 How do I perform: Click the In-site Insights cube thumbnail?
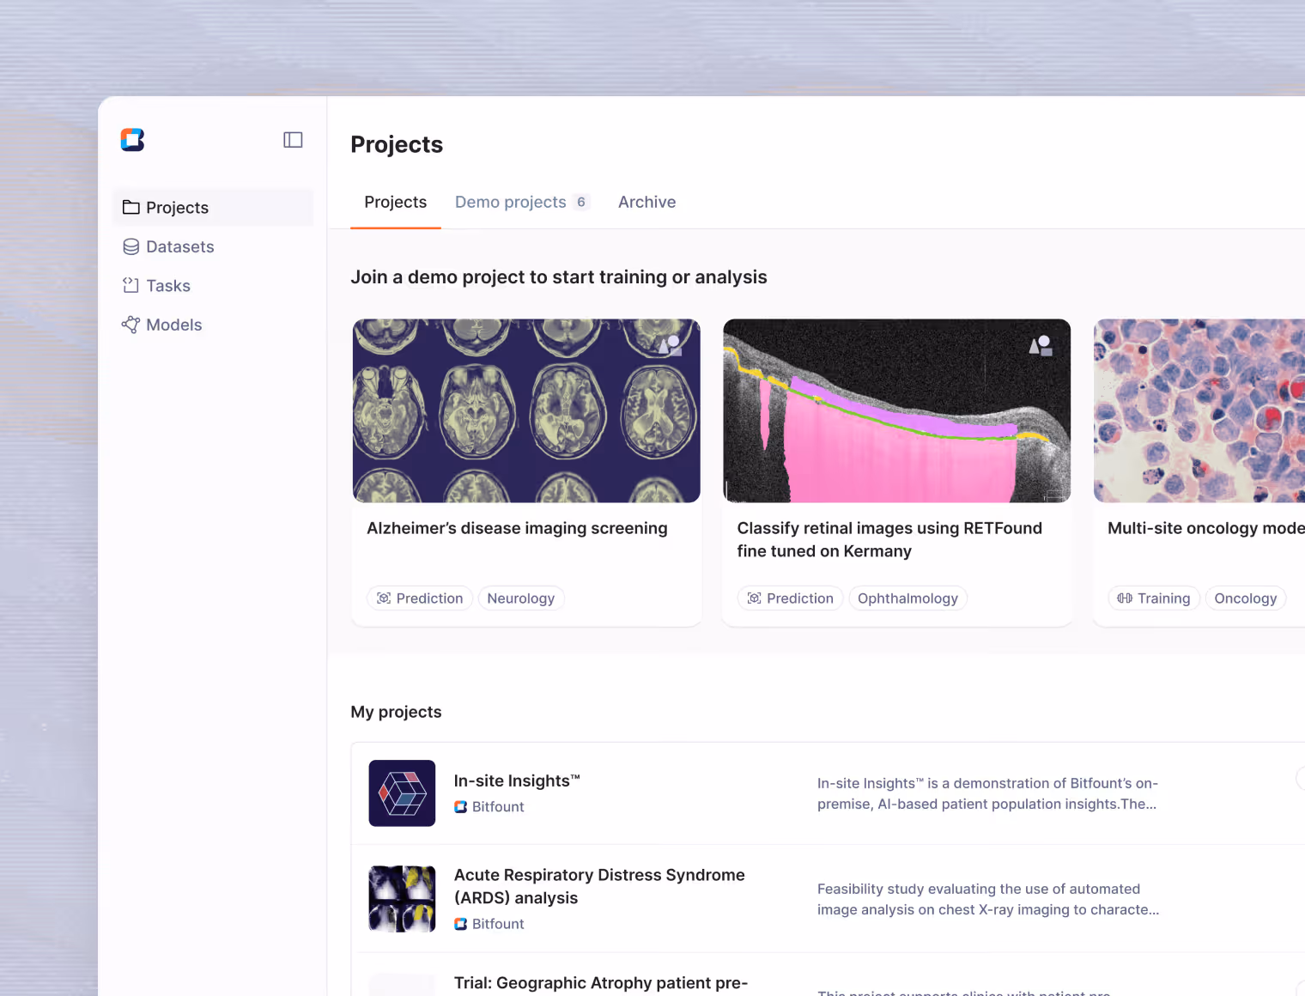[x=402, y=793]
